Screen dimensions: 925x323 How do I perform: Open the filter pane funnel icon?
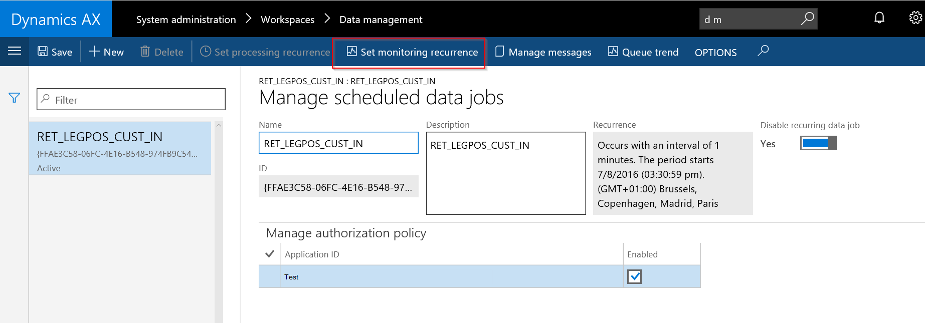pyautogui.click(x=14, y=98)
